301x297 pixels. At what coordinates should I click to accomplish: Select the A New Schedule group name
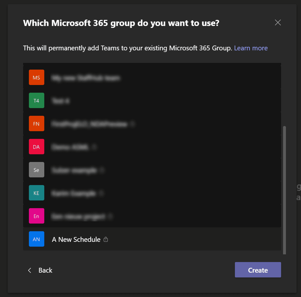(x=76, y=240)
